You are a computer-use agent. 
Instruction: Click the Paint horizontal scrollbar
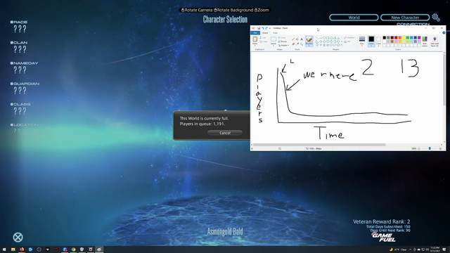click(x=319, y=145)
